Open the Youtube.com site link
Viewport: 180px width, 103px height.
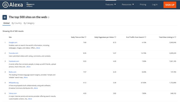click(13, 53)
